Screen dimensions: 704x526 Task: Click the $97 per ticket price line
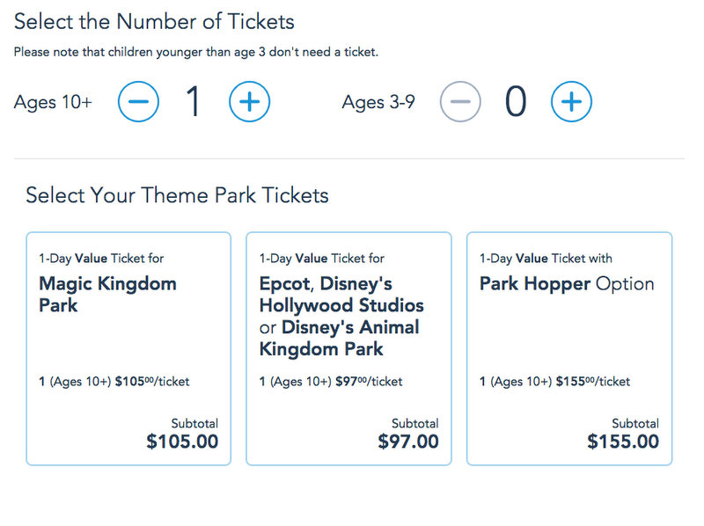(331, 382)
